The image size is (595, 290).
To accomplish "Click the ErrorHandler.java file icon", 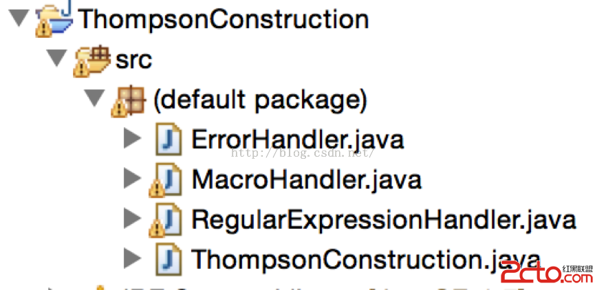I will [x=169, y=139].
